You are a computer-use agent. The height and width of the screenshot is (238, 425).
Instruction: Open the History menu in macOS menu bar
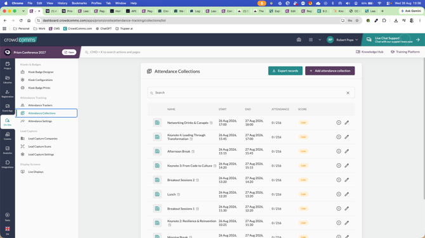62,3
